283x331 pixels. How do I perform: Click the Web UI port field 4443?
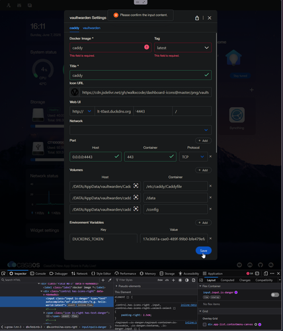pyautogui.click(x=153, y=111)
